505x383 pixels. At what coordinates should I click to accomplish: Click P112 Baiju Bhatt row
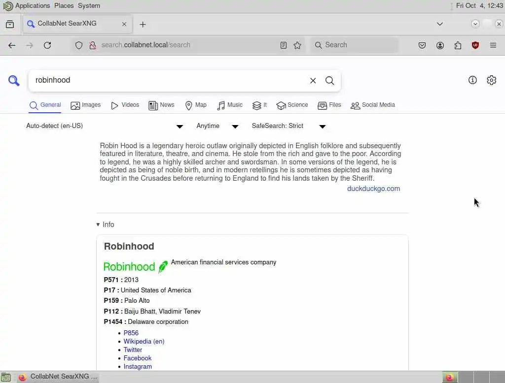point(152,311)
